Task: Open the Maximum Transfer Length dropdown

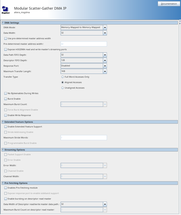Action: pyautogui.click(x=84, y=71)
